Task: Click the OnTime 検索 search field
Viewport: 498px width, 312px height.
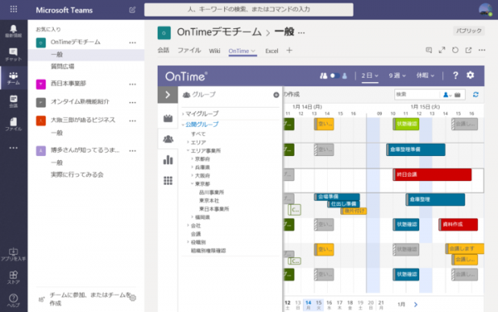Action: click(417, 95)
